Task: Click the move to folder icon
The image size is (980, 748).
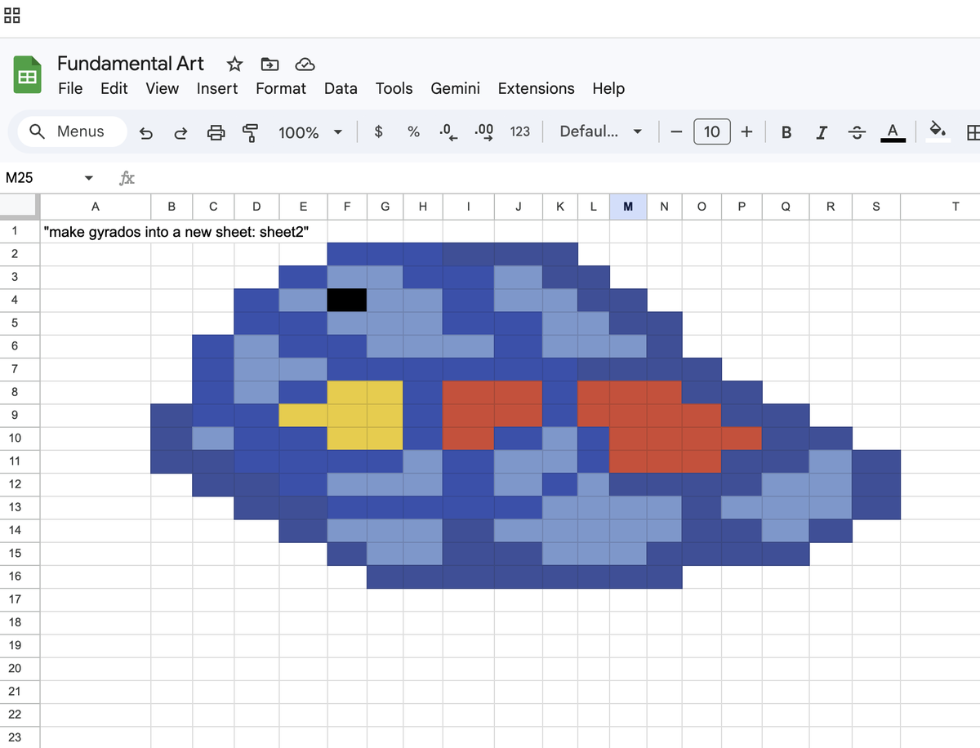Action: point(269,64)
